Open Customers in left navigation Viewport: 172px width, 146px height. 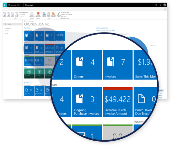tap(8, 29)
